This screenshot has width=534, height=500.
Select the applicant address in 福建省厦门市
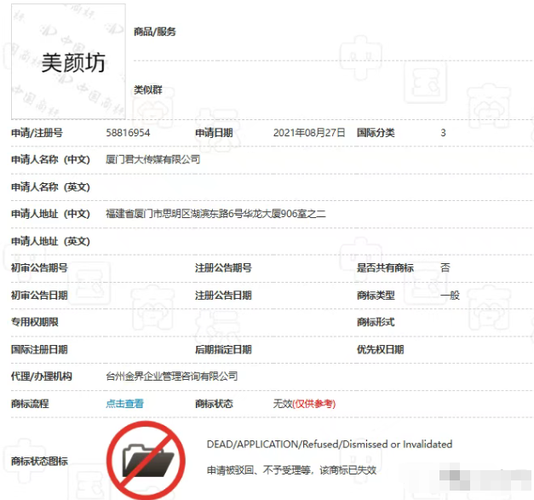click(215, 214)
